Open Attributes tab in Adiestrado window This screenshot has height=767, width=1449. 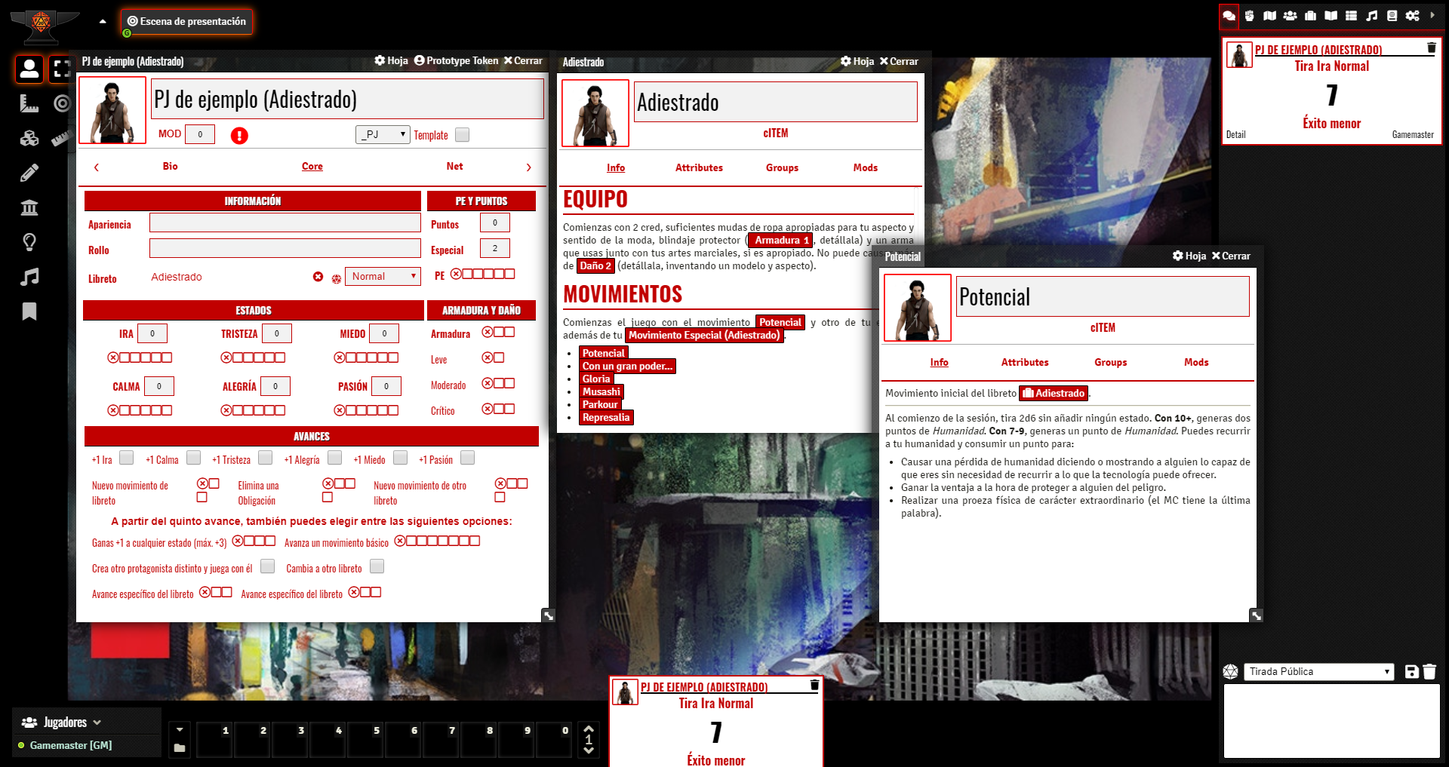[699, 167]
